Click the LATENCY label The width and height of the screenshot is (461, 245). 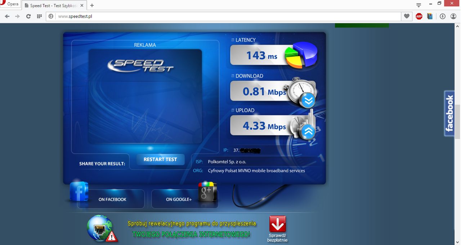[x=246, y=40]
